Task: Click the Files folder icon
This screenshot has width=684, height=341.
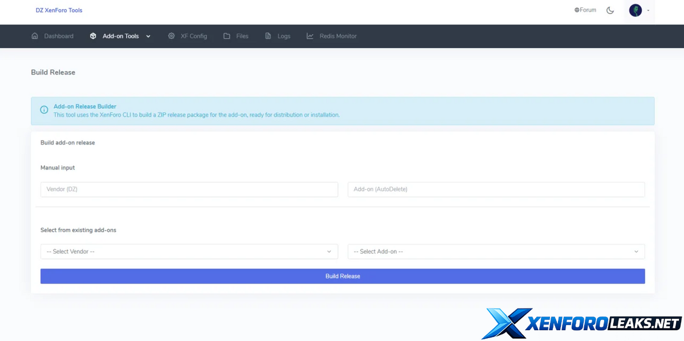Action: [227, 36]
